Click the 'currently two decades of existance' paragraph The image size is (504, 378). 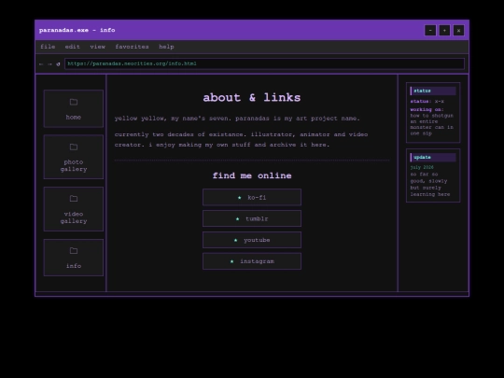241,139
